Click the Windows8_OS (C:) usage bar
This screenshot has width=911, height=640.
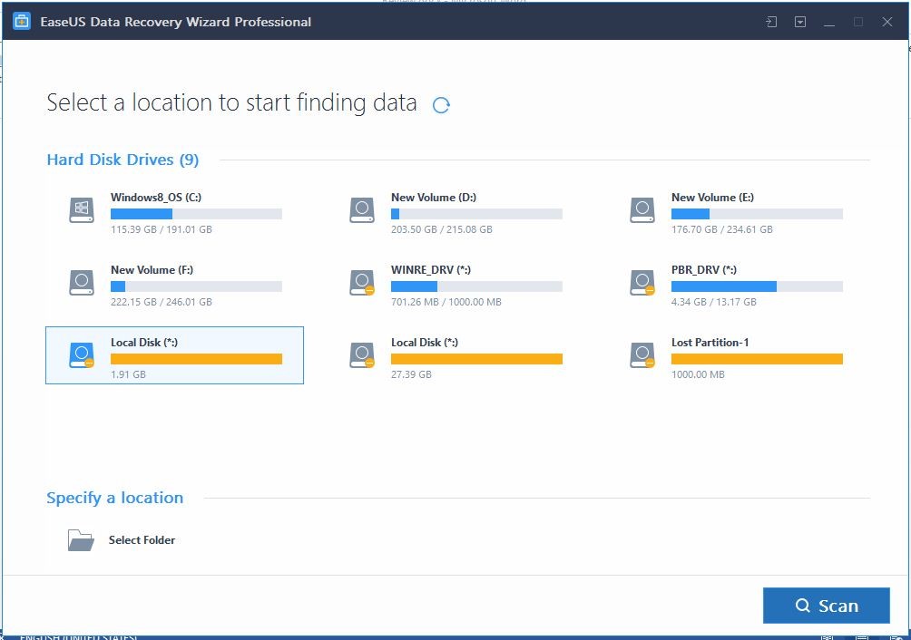tap(196, 214)
